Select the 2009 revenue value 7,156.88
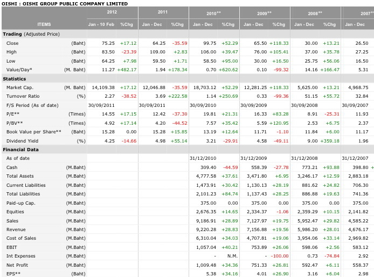The width and height of the screenshot is (374, 277). point(257,229)
